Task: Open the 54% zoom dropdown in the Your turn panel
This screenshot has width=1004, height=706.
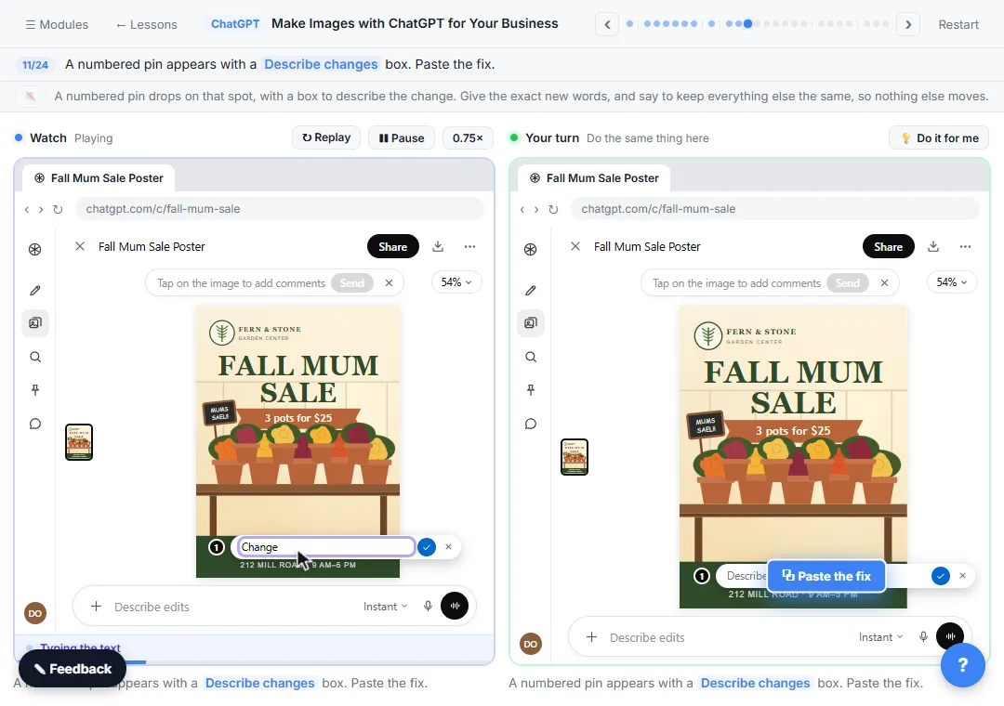Action: point(952,282)
